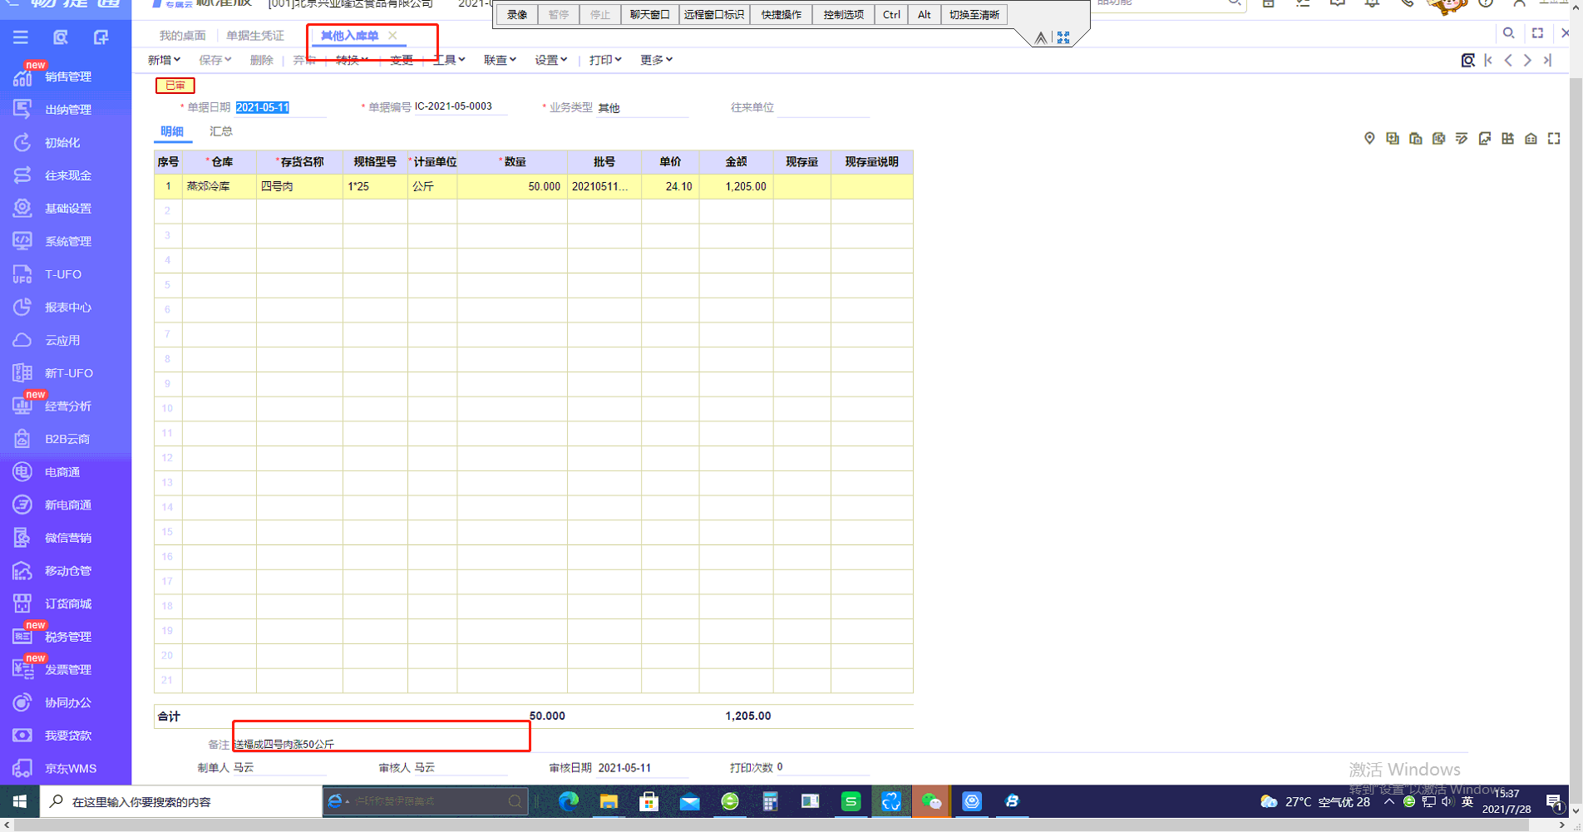
Task: Close the 其他入库单 tab
Action: (x=392, y=35)
